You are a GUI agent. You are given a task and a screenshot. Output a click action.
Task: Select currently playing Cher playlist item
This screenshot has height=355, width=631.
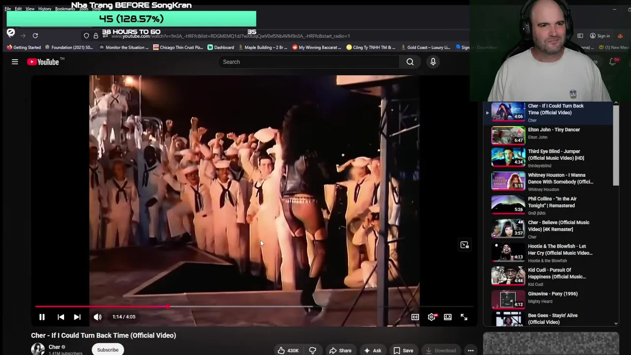549,112
